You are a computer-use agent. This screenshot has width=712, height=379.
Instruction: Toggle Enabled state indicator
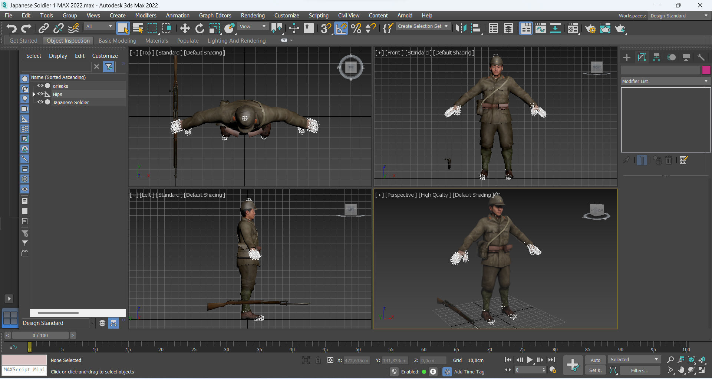point(424,372)
